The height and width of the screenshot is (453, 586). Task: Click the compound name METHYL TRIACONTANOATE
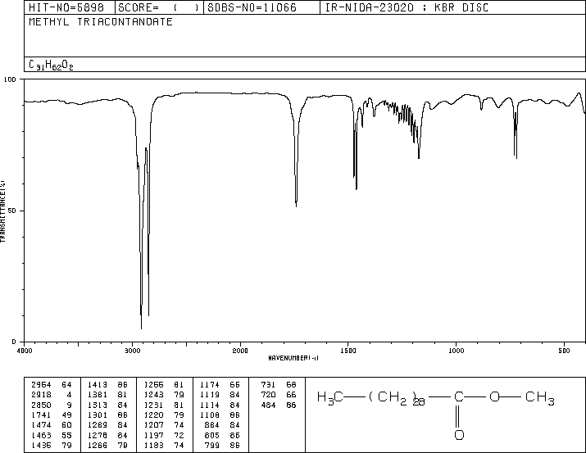coord(101,21)
